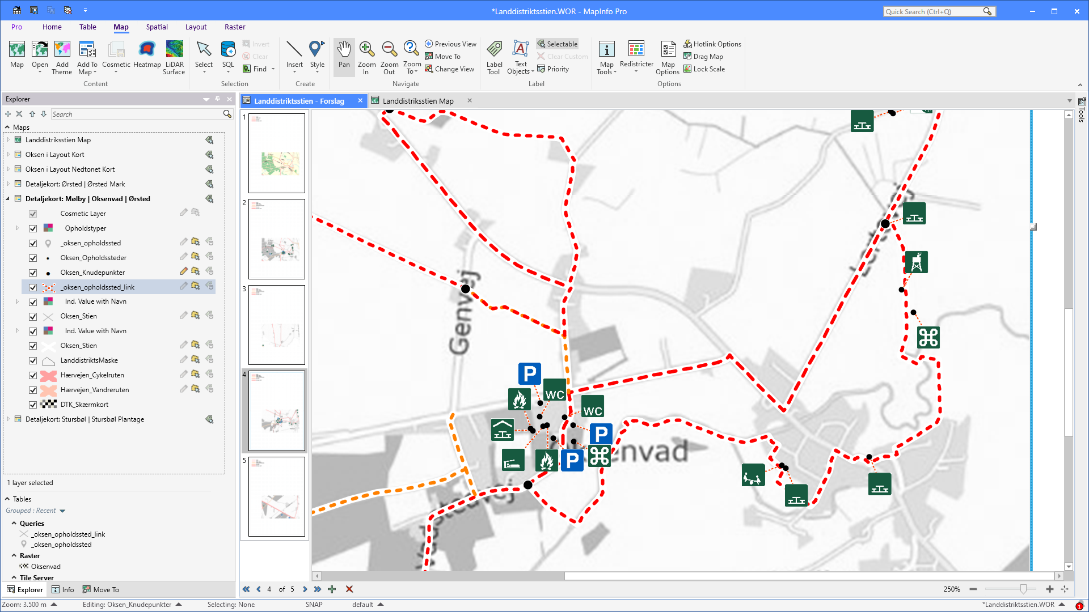Hide the DTK_Skærmkort layer
This screenshot has height=612, width=1089.
[33, 404]
